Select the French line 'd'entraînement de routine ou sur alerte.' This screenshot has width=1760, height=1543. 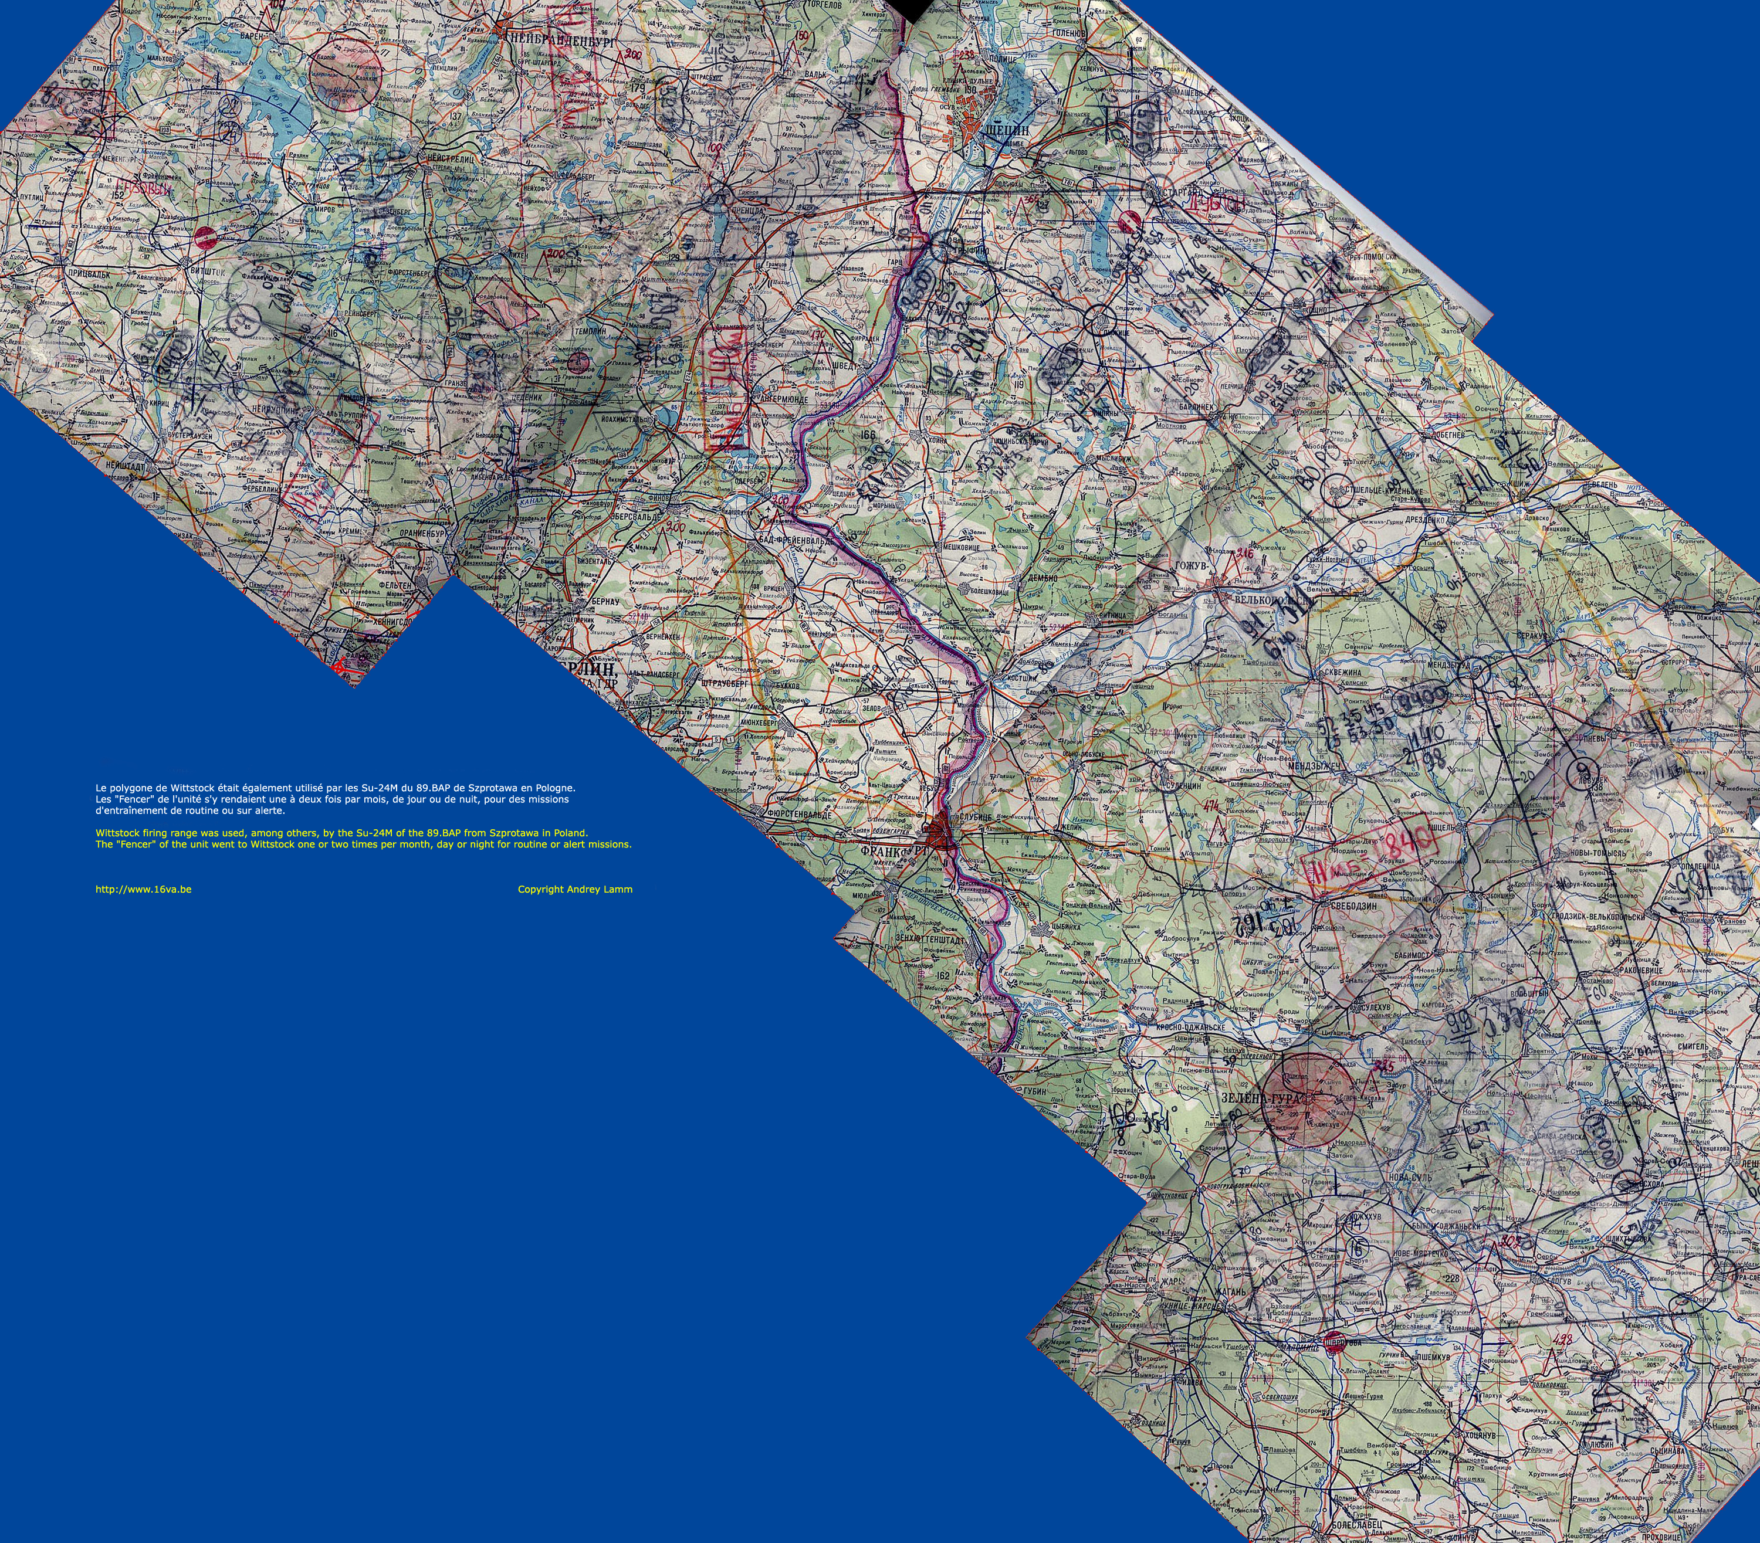[x=189, y=811]
